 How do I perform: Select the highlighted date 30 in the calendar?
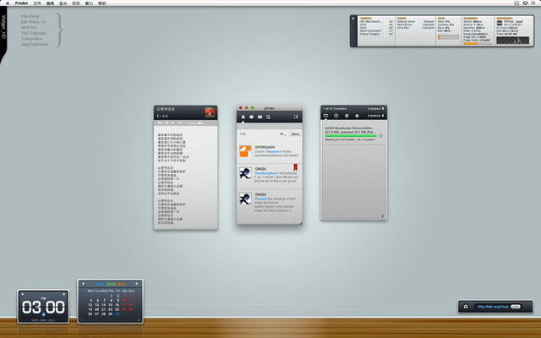(117, 313)
